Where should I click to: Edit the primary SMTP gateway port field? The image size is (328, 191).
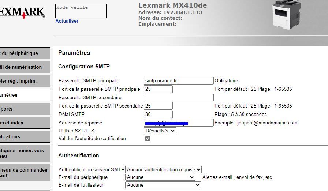158,89
